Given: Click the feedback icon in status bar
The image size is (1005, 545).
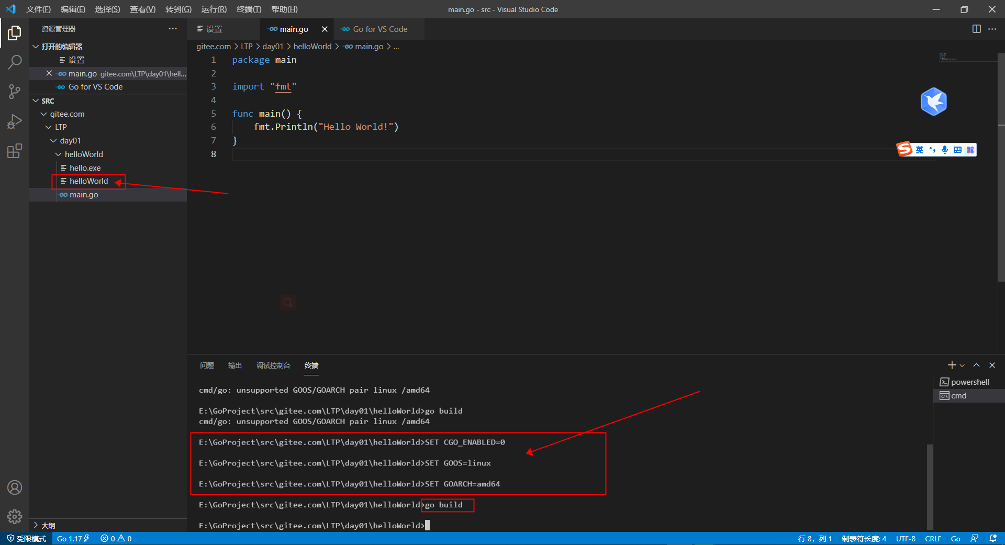Looking at the screenshot, I should pos(975,539).
